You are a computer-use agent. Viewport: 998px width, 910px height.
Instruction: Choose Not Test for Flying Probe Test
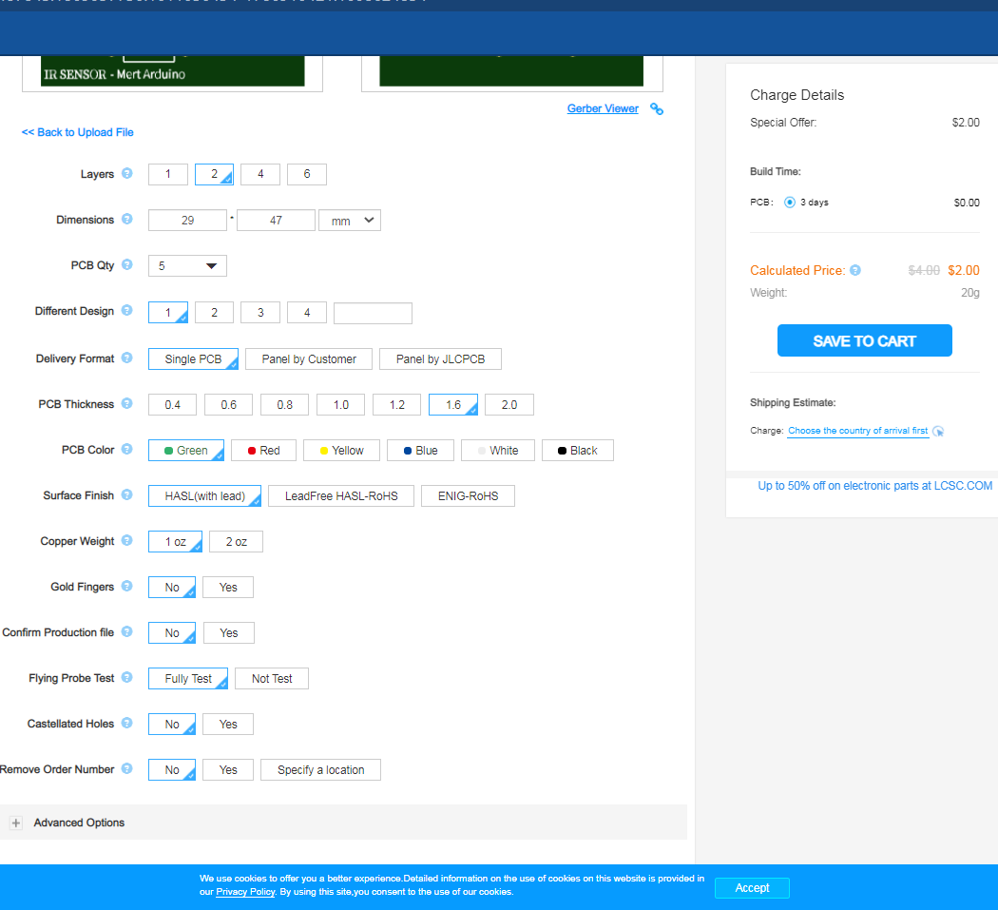tap(272, 679)
